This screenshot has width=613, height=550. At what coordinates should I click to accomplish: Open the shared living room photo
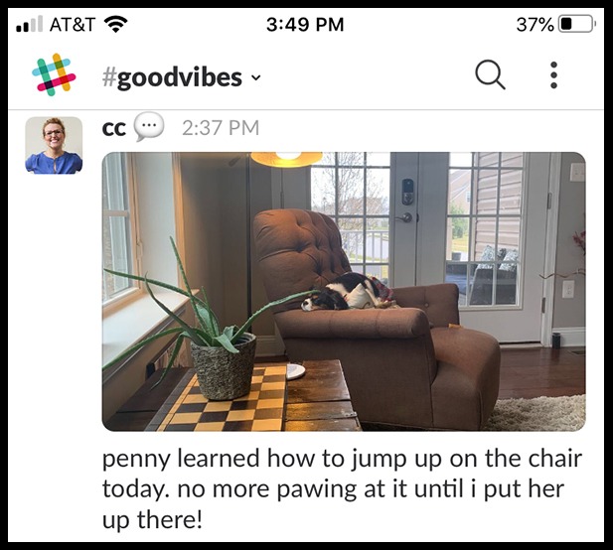point(344,292)
